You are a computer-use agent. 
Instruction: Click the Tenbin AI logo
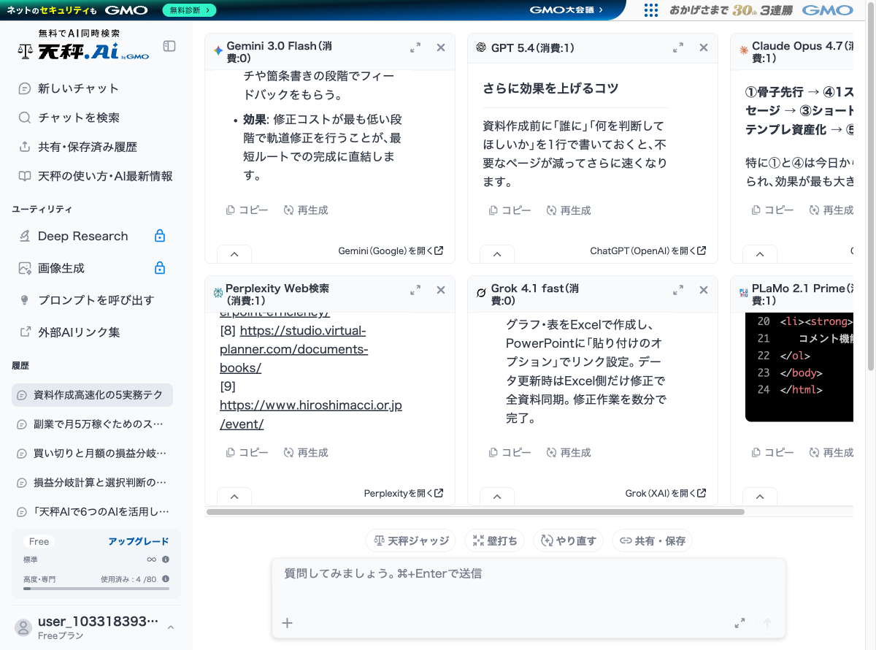click(83, 46)
